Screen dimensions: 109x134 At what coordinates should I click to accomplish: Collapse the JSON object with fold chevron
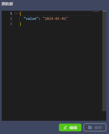coord(16,13)
